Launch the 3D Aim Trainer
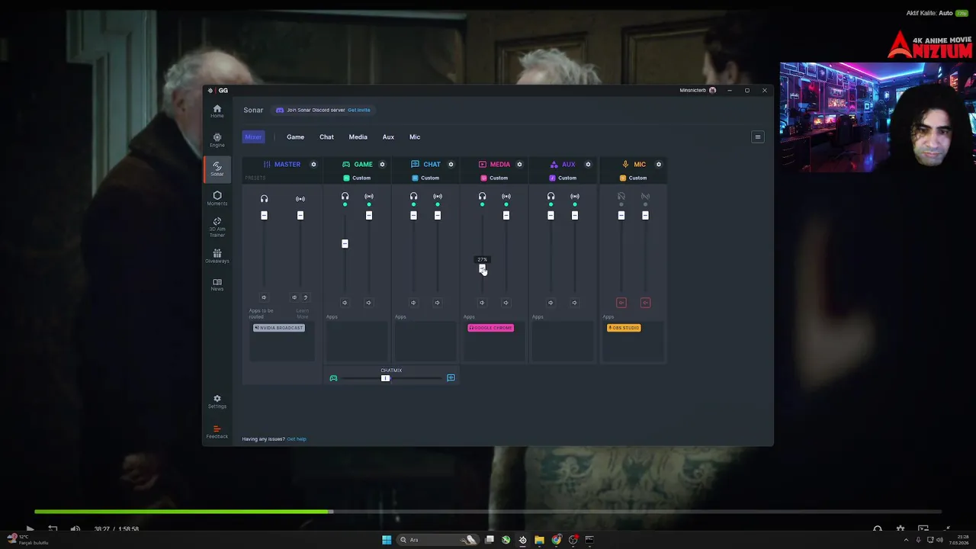The image size is (976, 549). [217, 227]
